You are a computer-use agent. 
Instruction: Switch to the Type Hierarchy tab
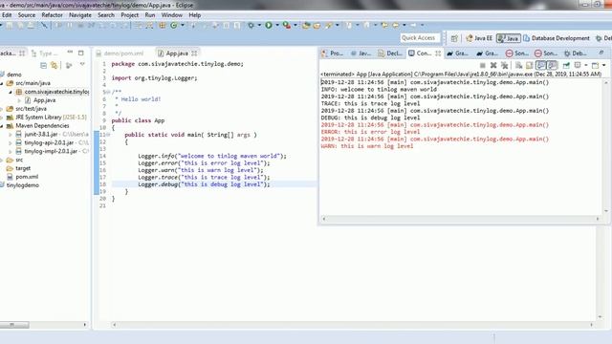(x=45, y=54)
